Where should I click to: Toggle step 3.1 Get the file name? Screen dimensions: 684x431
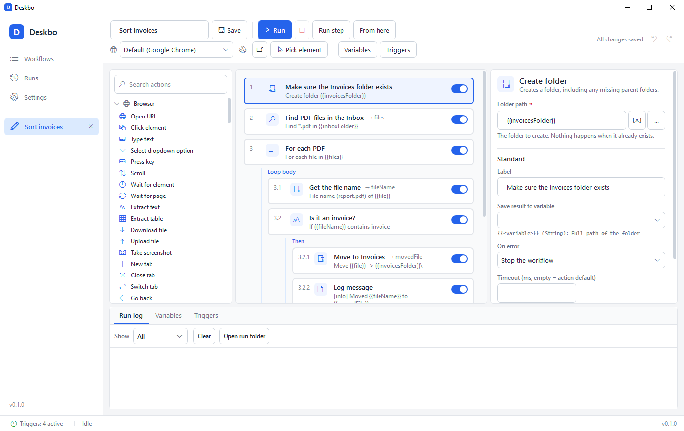point(459,189)
